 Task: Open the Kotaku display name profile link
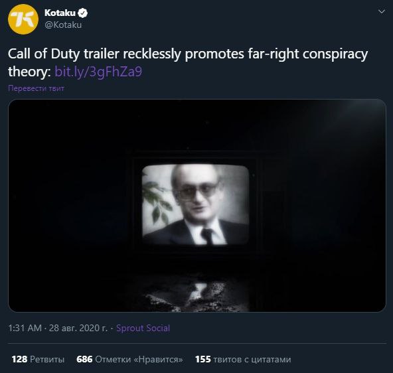[60, 13]
